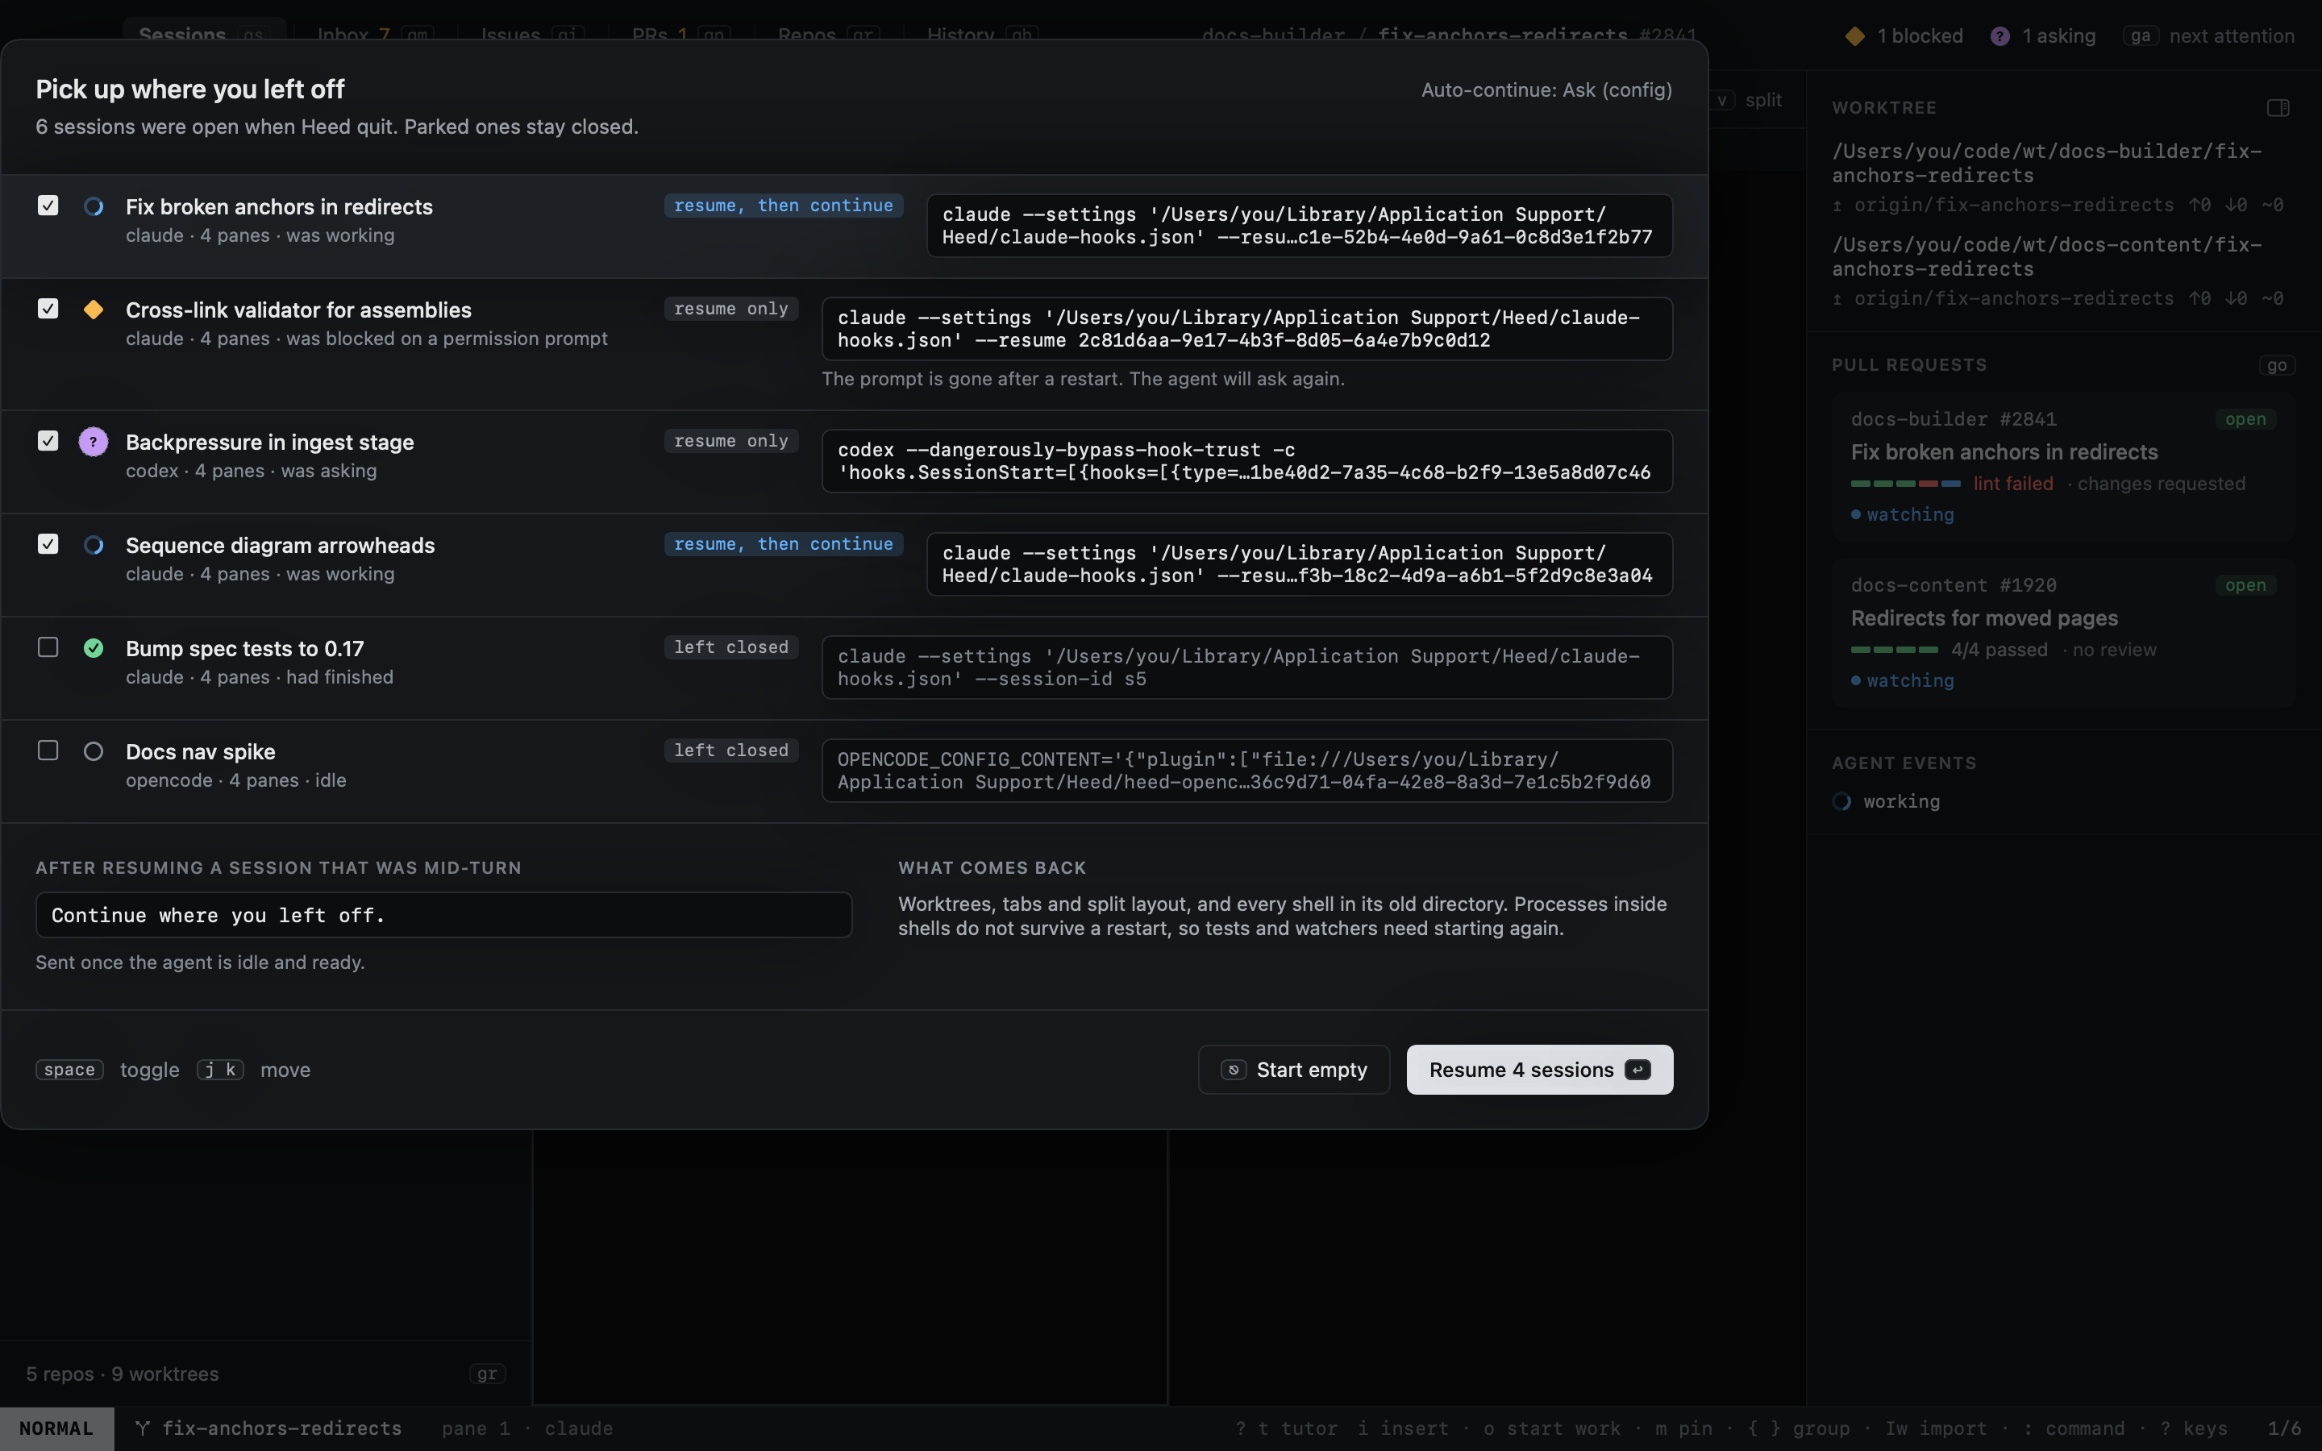
Task: Uncheck the Fix broken anchors in redirects checkbox
Action: pyautogui.click(x=48, y=206)
